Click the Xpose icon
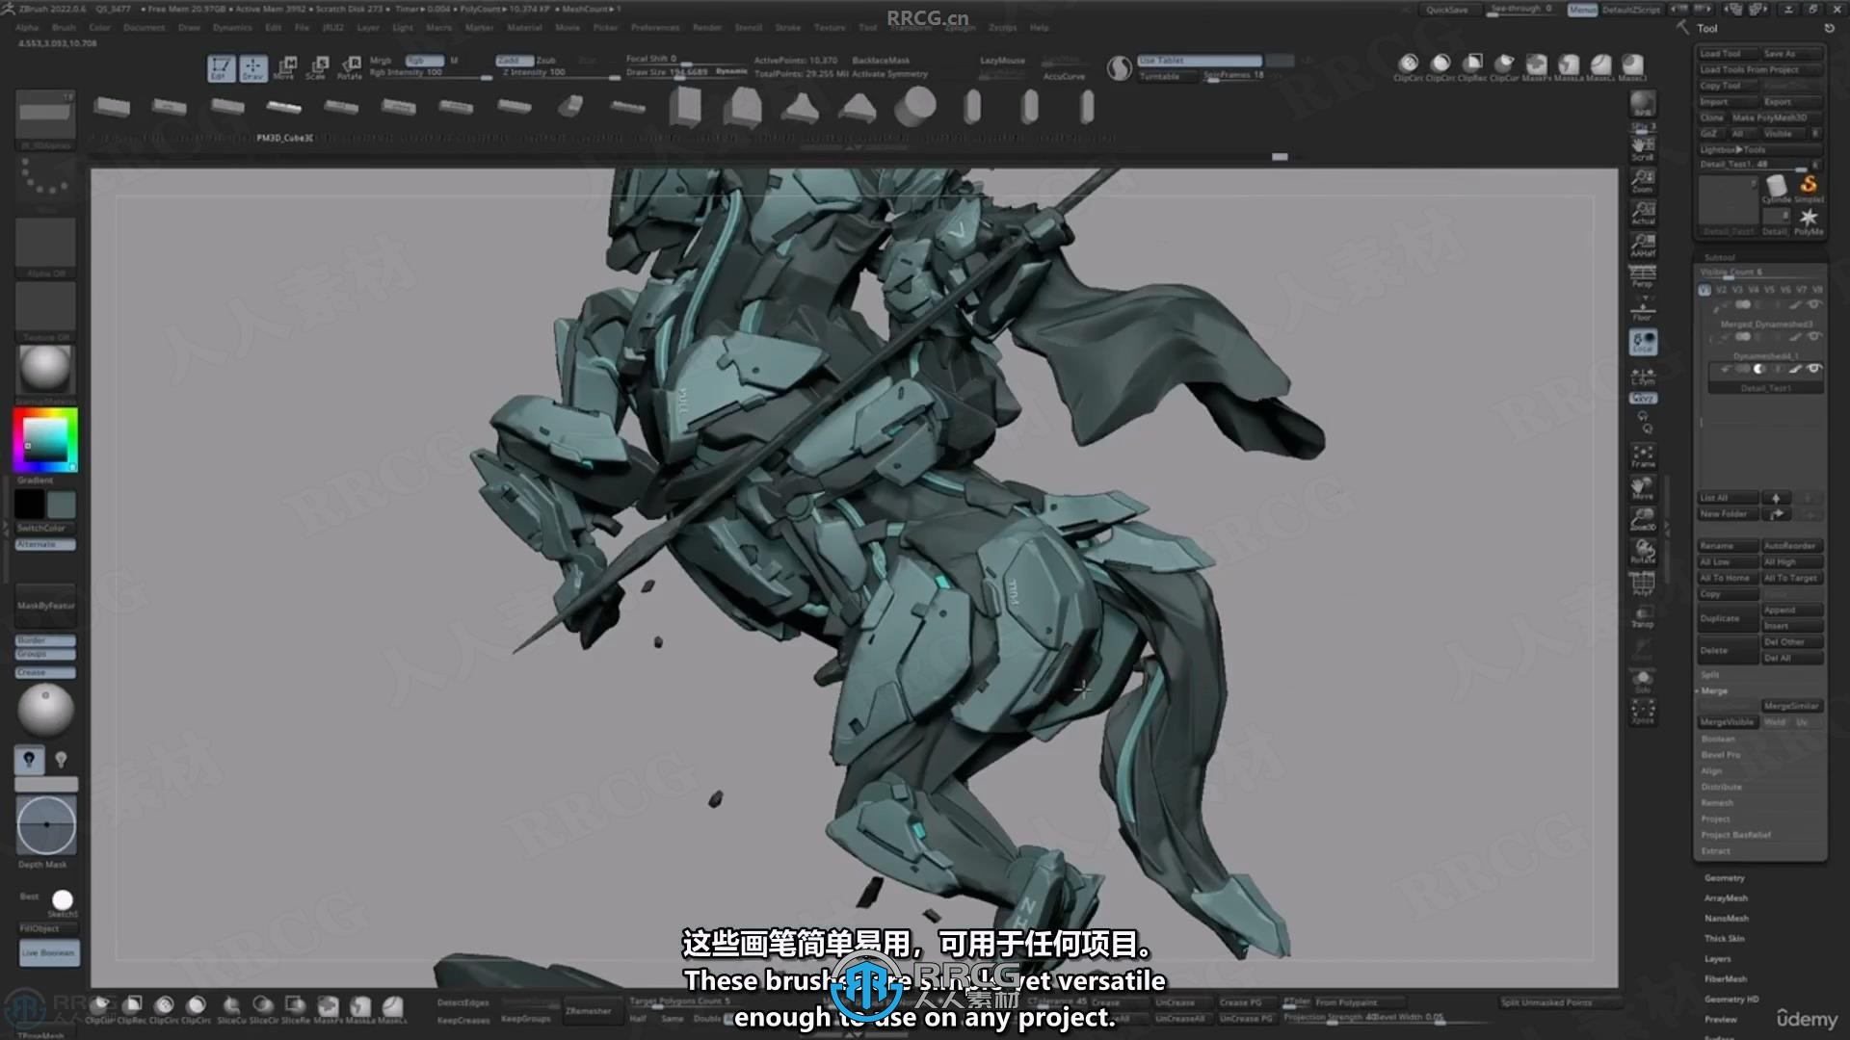 click(x=1643, y=712)
